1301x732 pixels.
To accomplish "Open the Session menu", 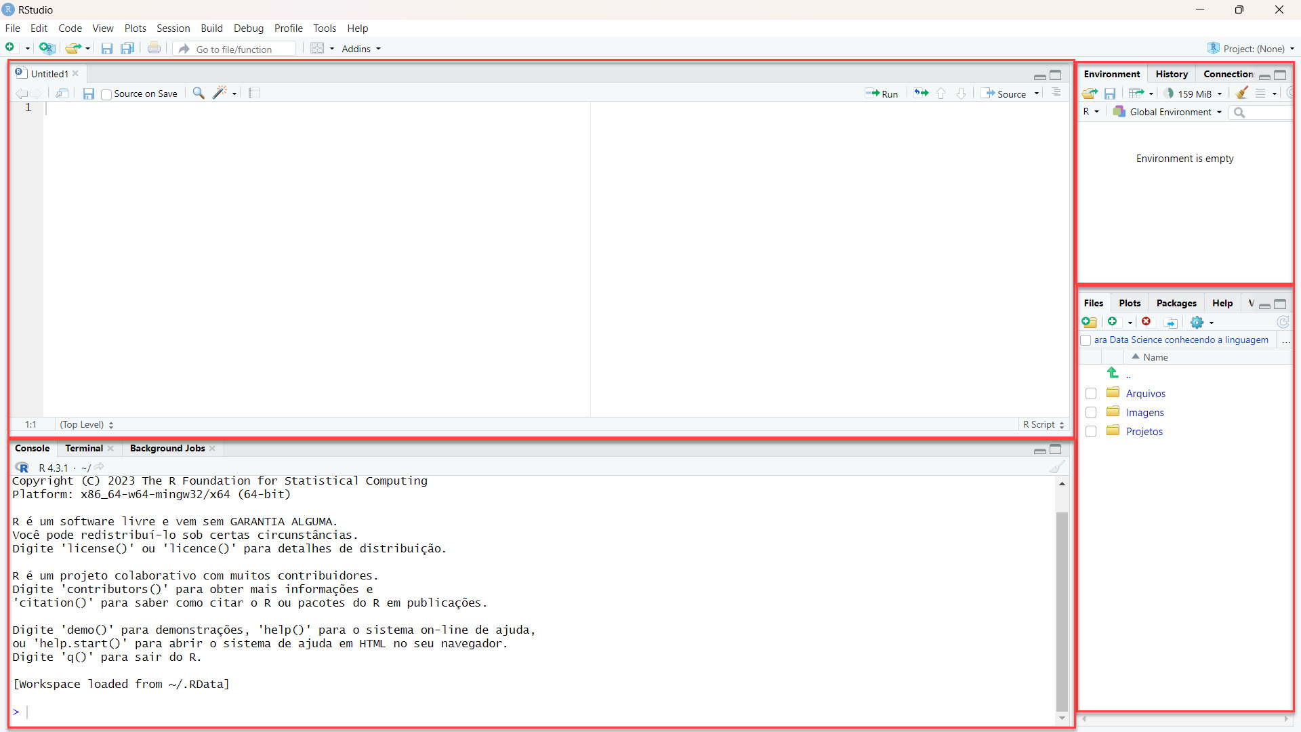I will 173,28.
